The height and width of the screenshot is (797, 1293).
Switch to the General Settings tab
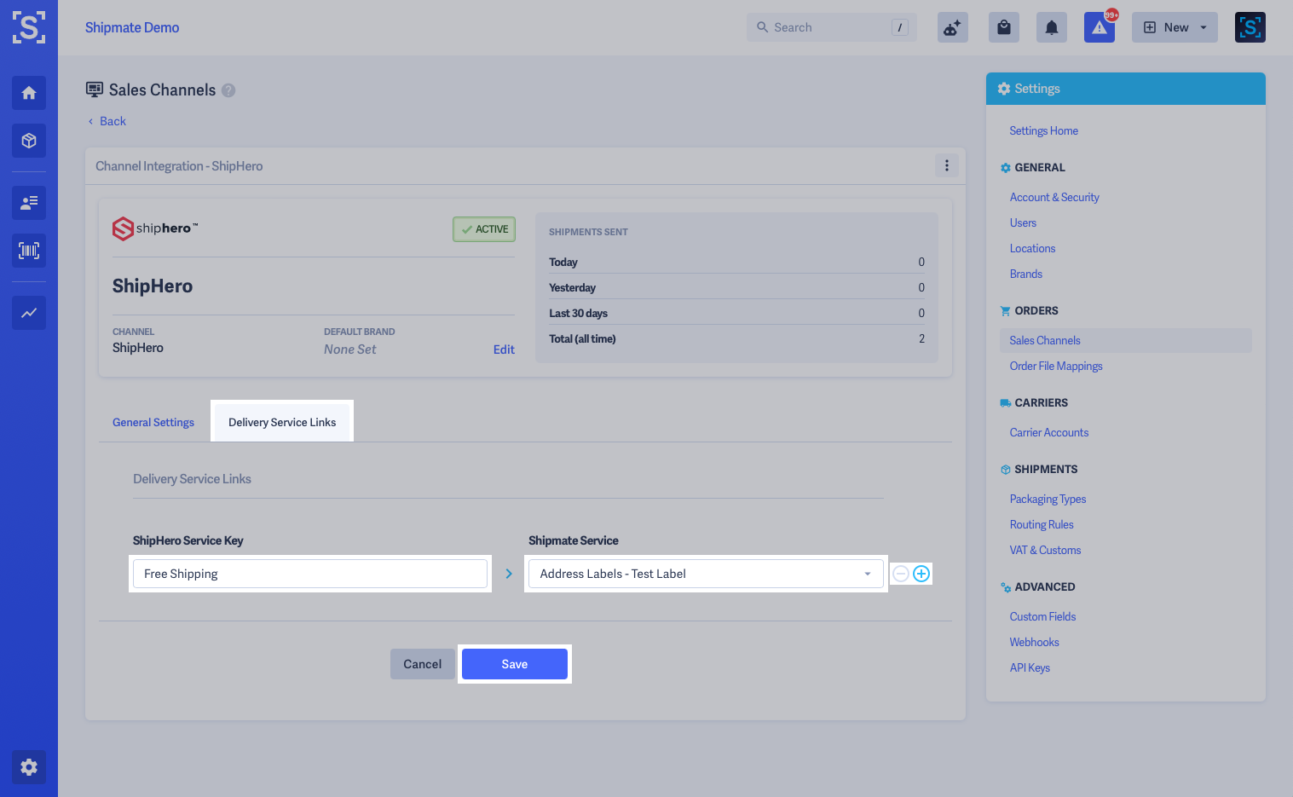coord(153,423)
